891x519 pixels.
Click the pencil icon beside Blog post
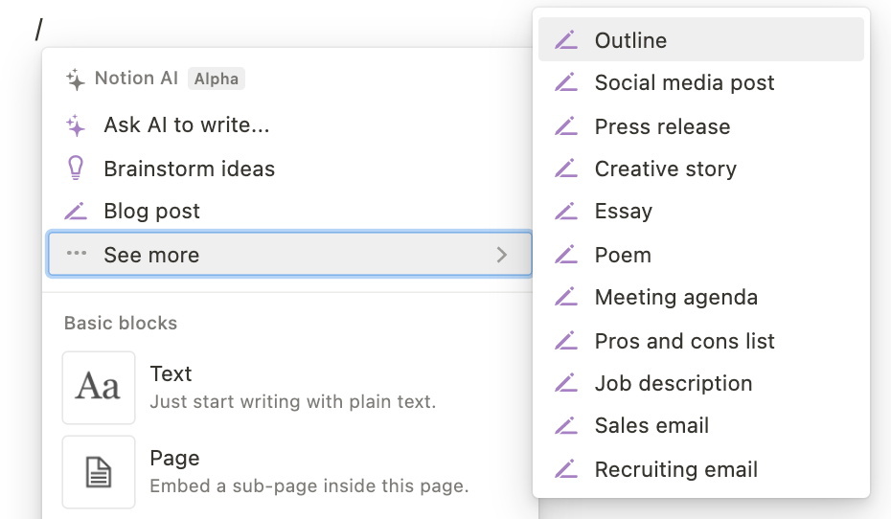(76, 211)
